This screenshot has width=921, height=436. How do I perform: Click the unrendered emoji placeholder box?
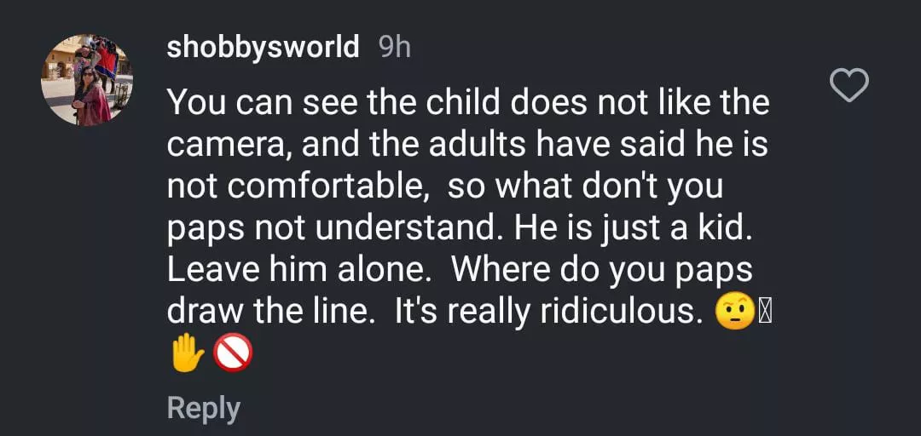(x=764, y=313)
